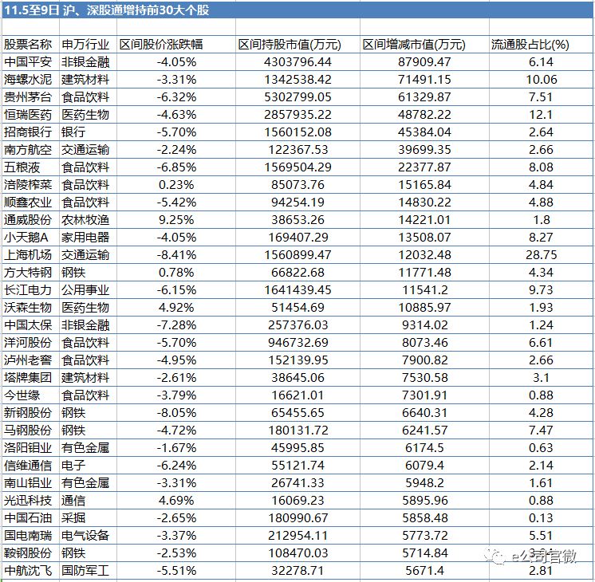Screen dimensions: 595x582
Task: Select the cell 通威股份
Action: (x=28, y=220)
